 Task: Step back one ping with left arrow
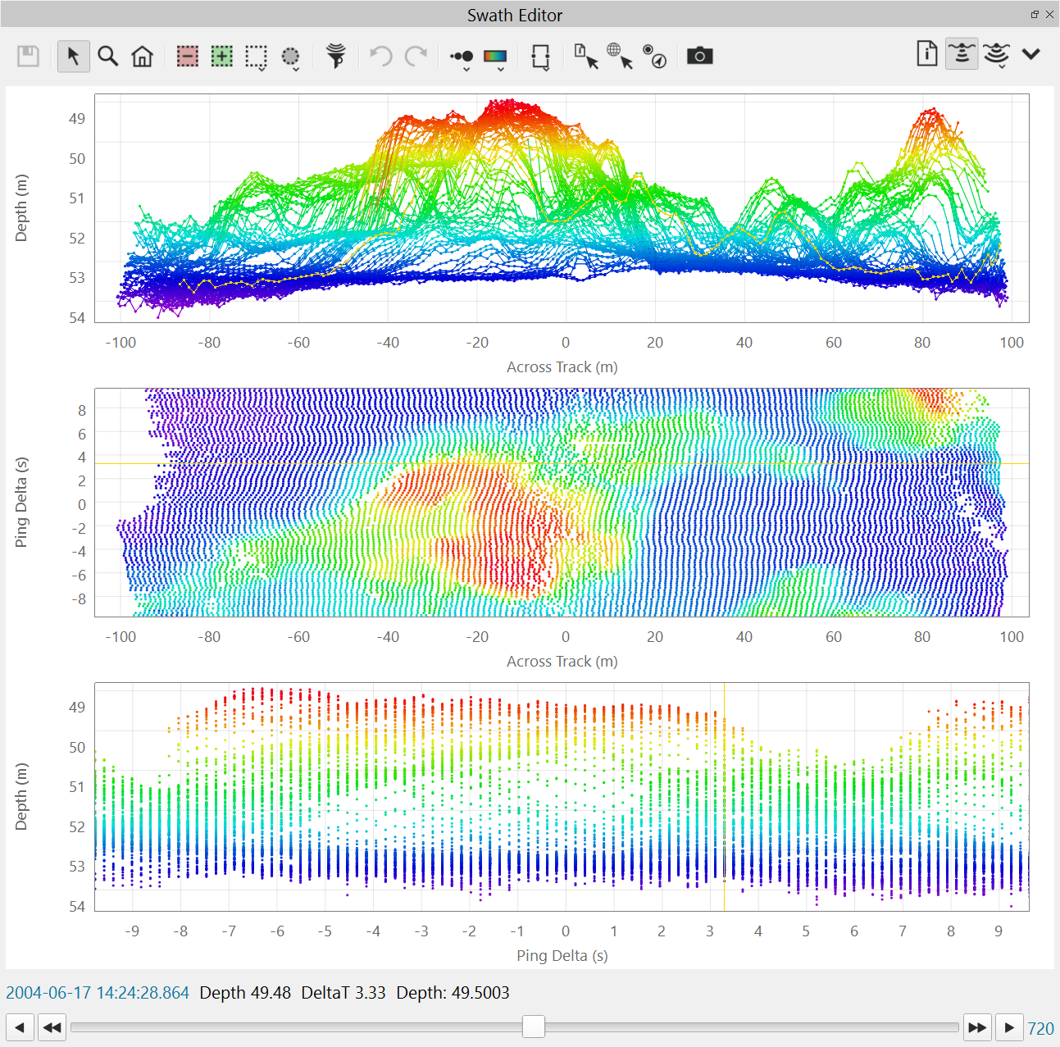(x=20, y=1027)
